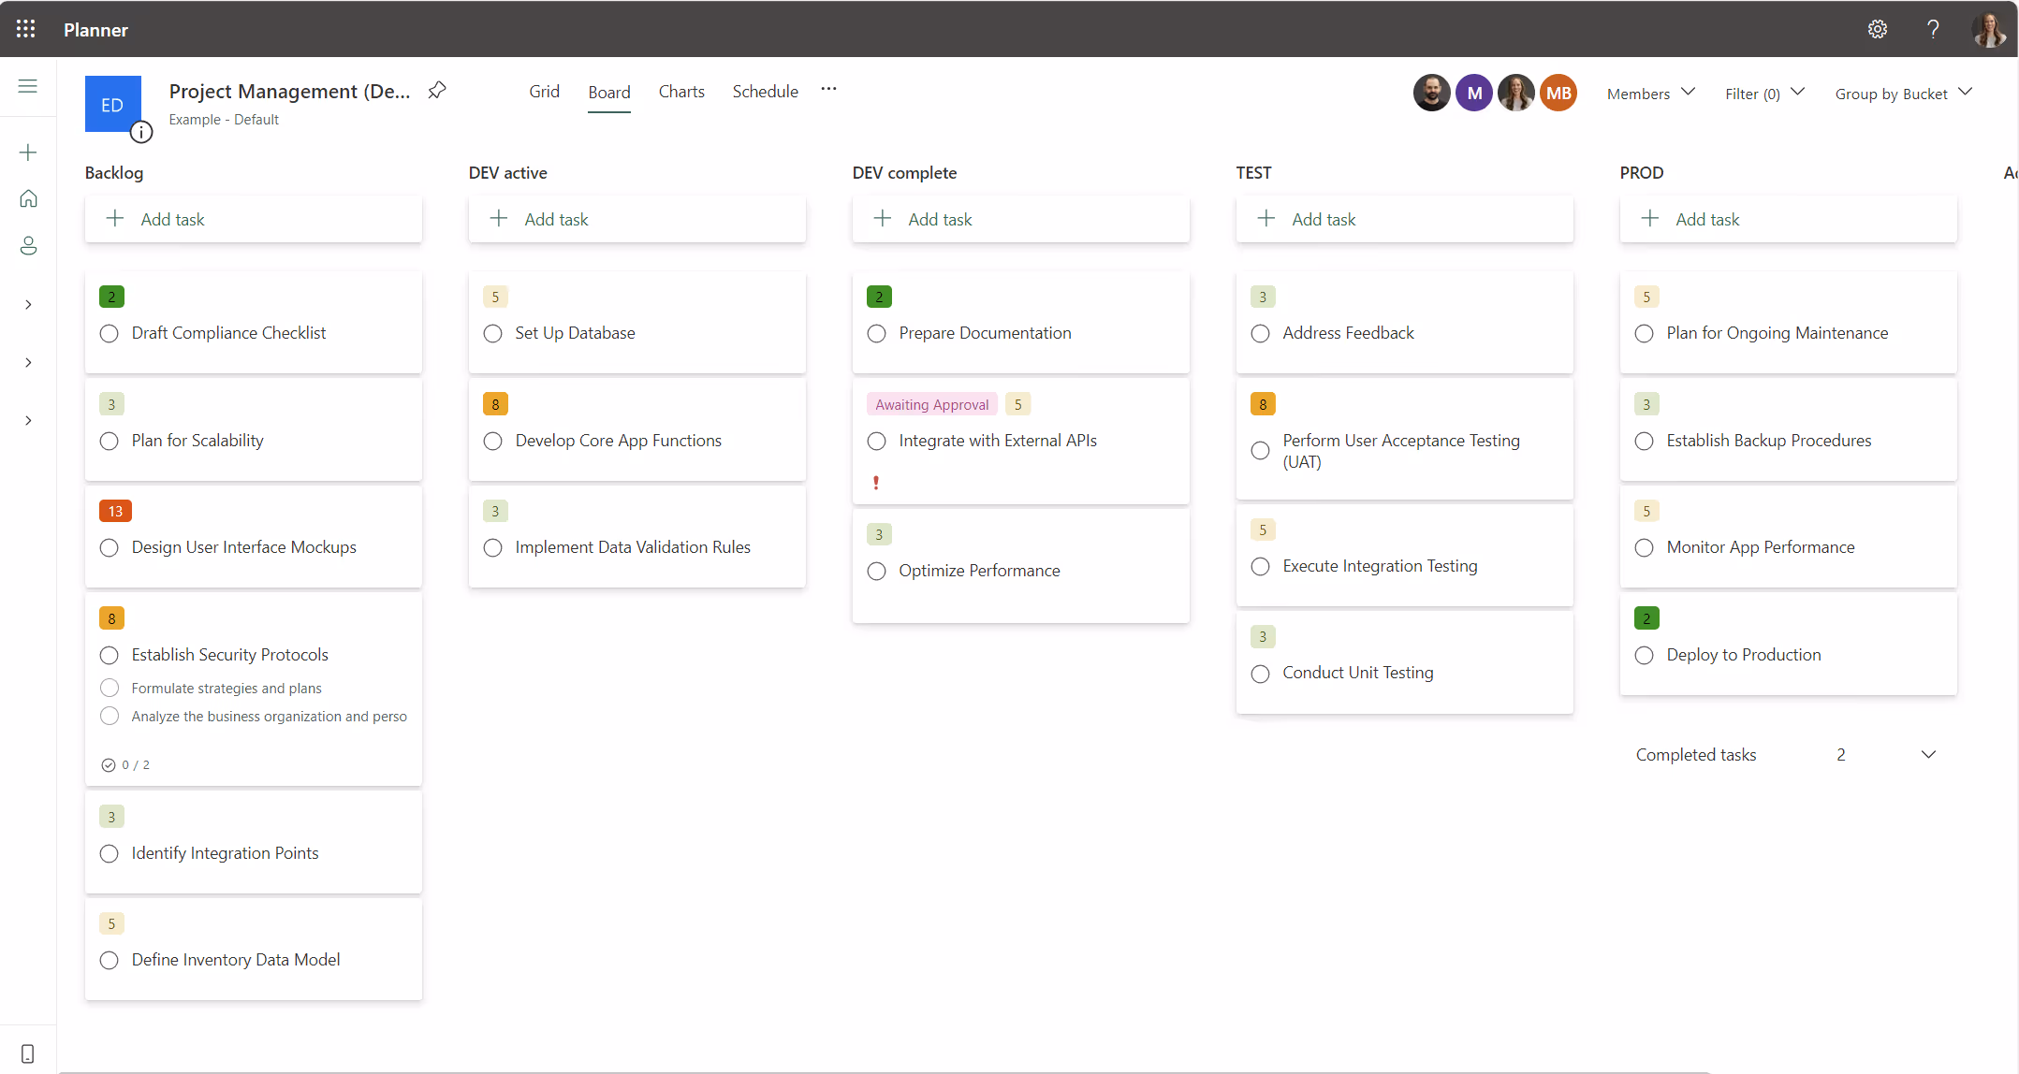The image size is (2019, 1074).
Task: Open the Members dropdown
Action: tap(1650, 94)
